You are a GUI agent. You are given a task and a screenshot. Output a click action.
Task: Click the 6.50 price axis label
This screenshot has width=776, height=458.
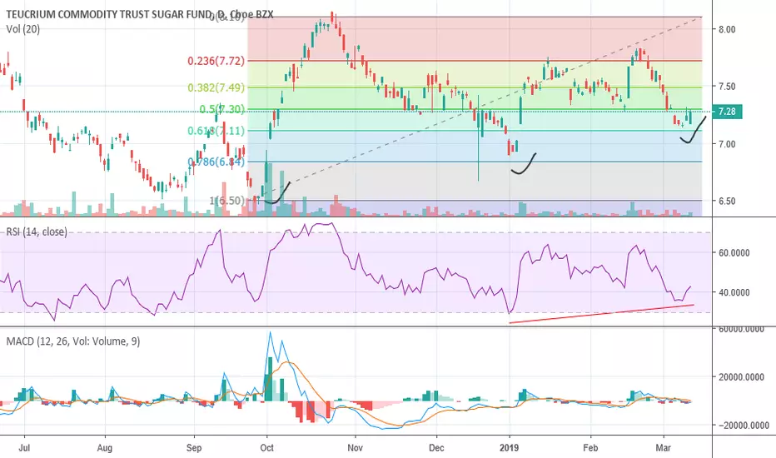(727, 201)
